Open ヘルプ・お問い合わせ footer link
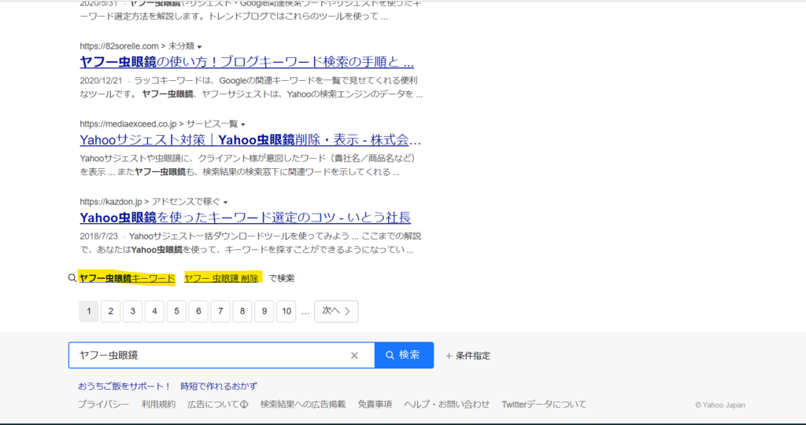The image size is (806, 425). point(447,405)
